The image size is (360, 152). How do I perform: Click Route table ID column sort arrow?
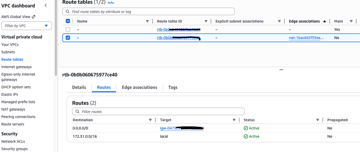[x=206, y=21]
